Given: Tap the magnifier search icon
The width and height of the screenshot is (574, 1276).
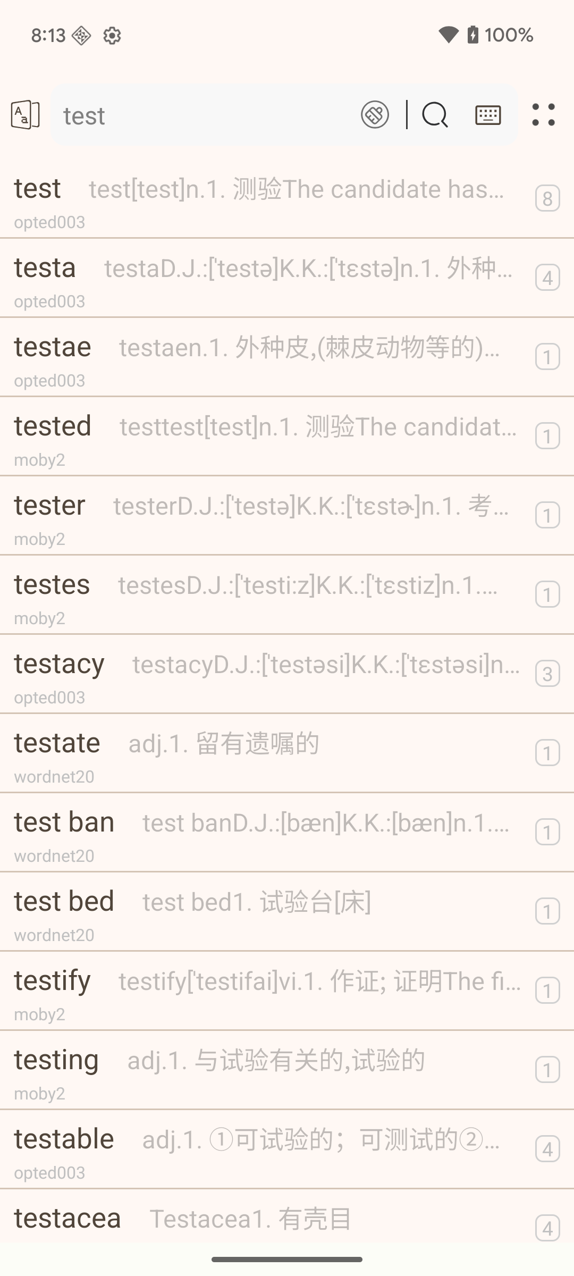Looking at the screenshot, I should point(435,115).
